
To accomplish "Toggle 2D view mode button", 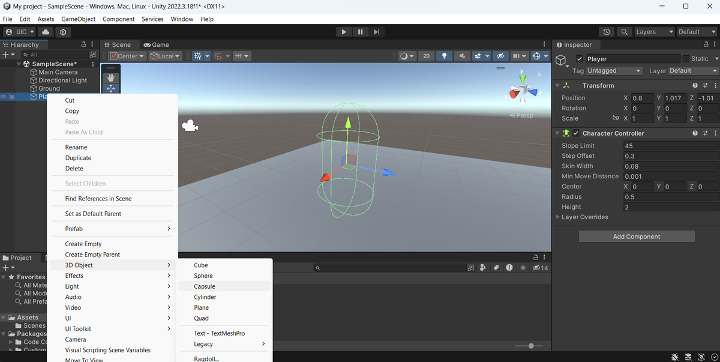I will pos(426,56).
